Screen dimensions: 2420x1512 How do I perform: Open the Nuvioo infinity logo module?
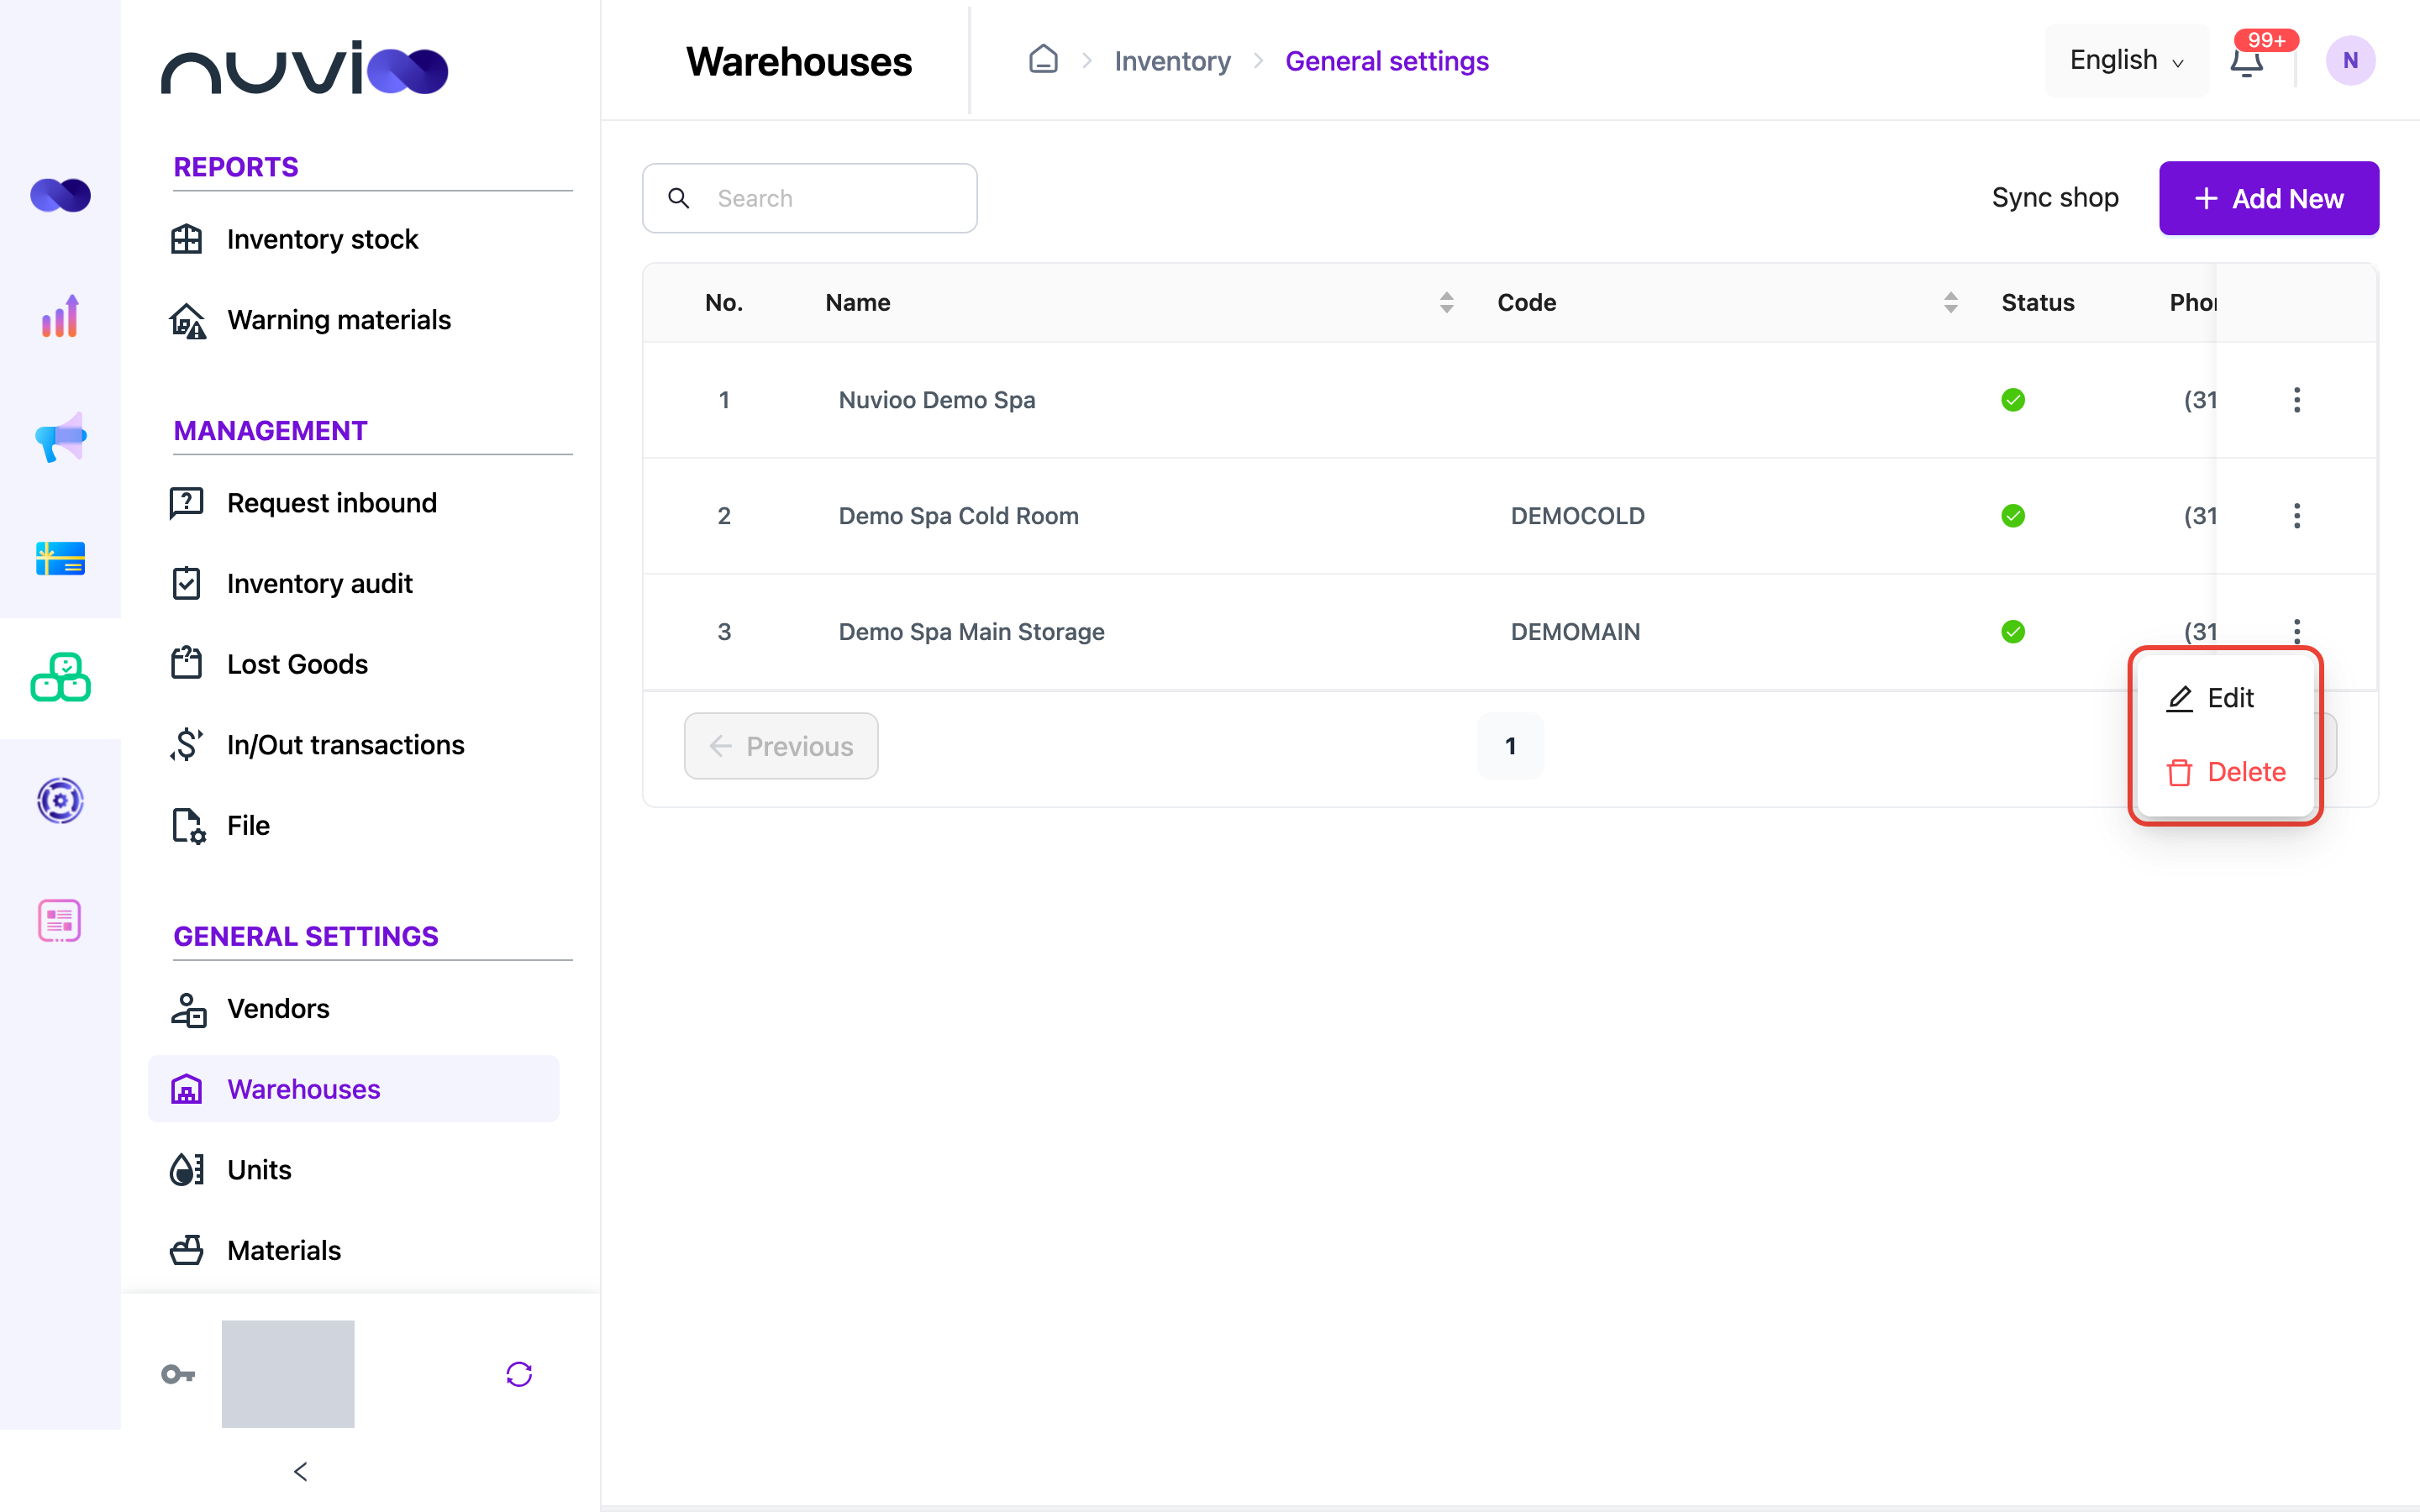point(60,195)
